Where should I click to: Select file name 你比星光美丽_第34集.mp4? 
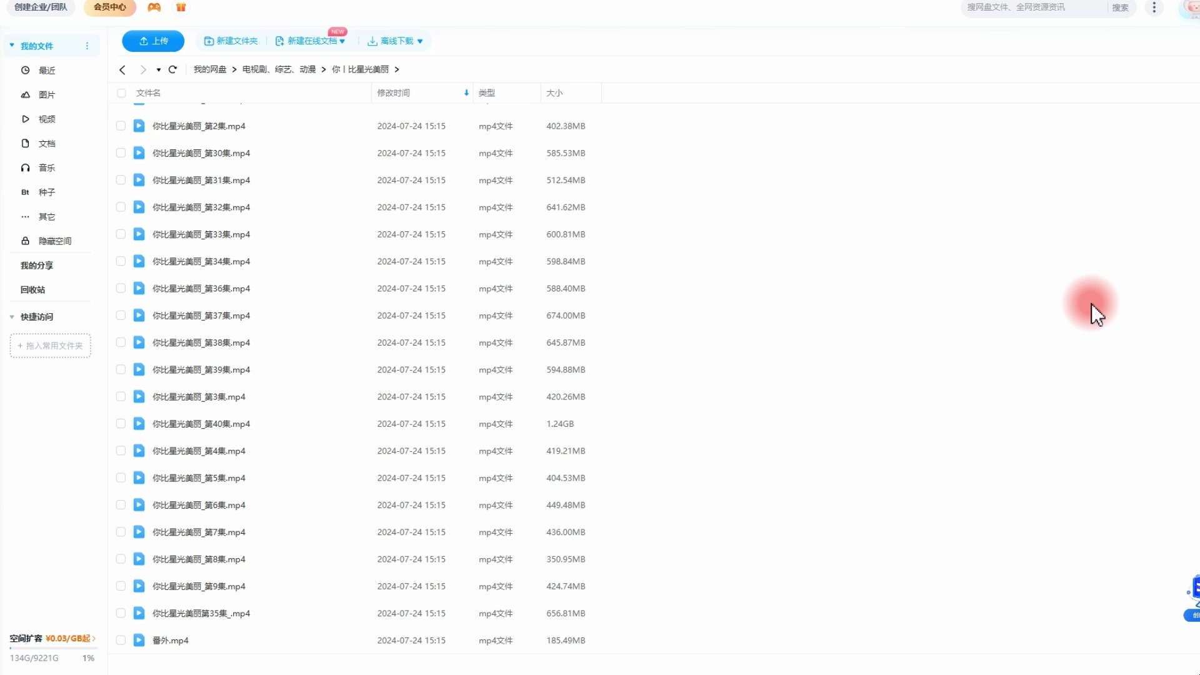click(201, 262)
